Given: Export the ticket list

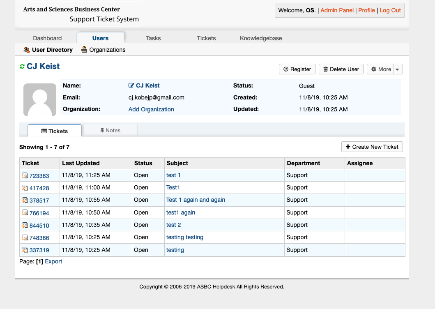Looking at the screenshot, I should point(53,261).
